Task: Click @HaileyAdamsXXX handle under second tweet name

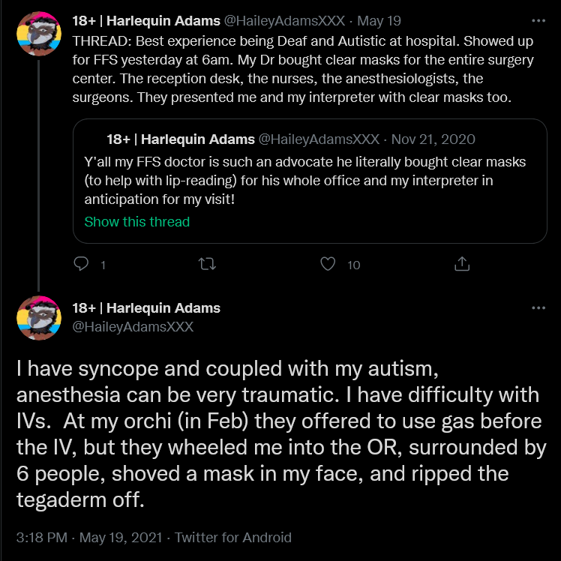Action: pos(133,327)
